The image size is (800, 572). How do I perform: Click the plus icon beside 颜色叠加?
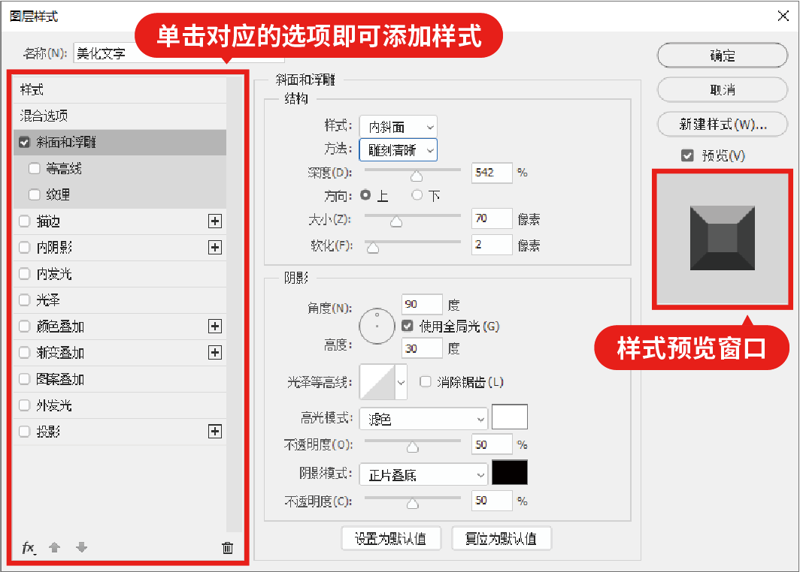(x=215, y=327)
